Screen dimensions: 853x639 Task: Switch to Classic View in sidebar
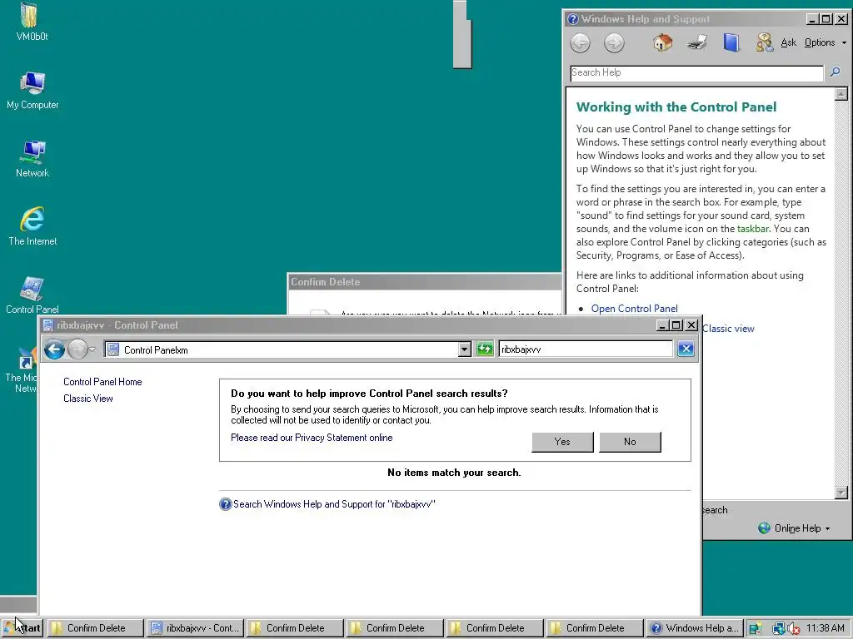88,399
